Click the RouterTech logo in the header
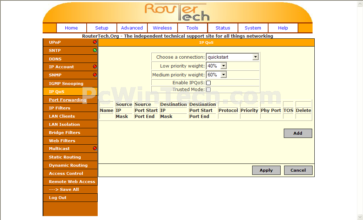The width and height of the screenshot is (363, 220). tap(177, 12)
